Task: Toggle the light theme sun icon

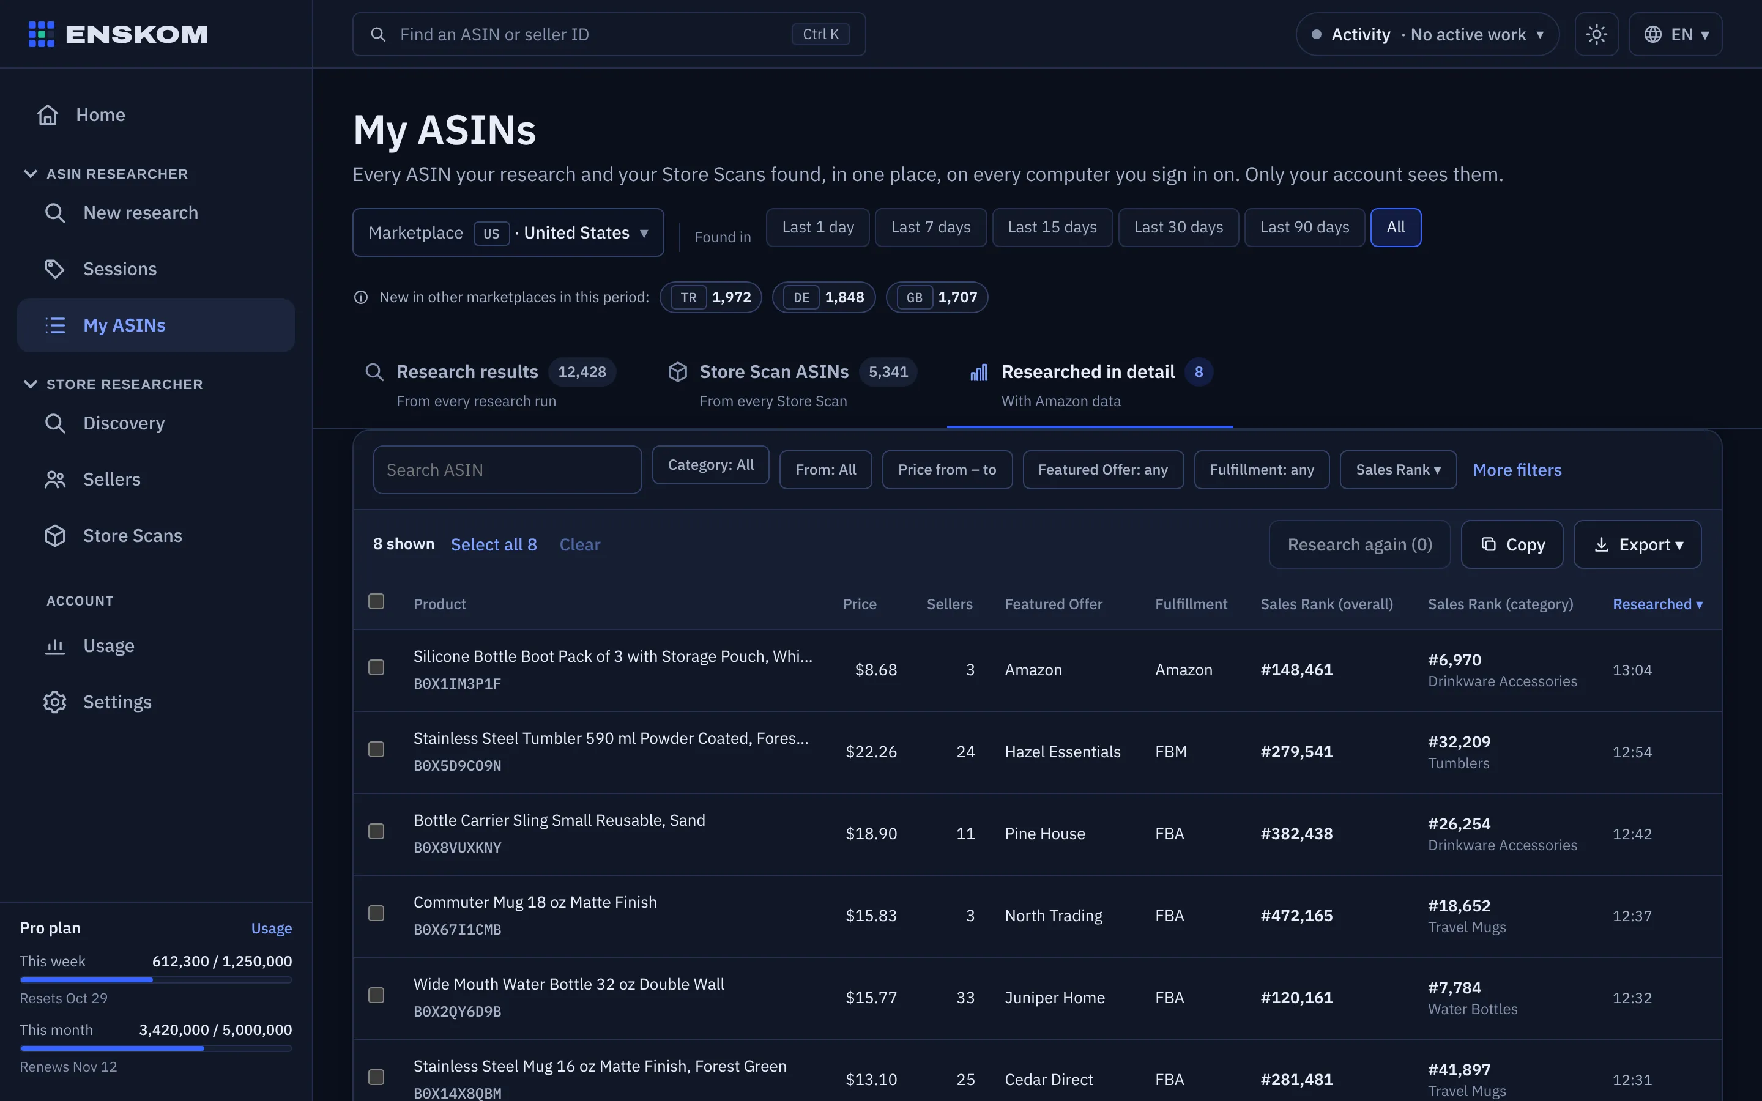Action: tap(1596, 34)
